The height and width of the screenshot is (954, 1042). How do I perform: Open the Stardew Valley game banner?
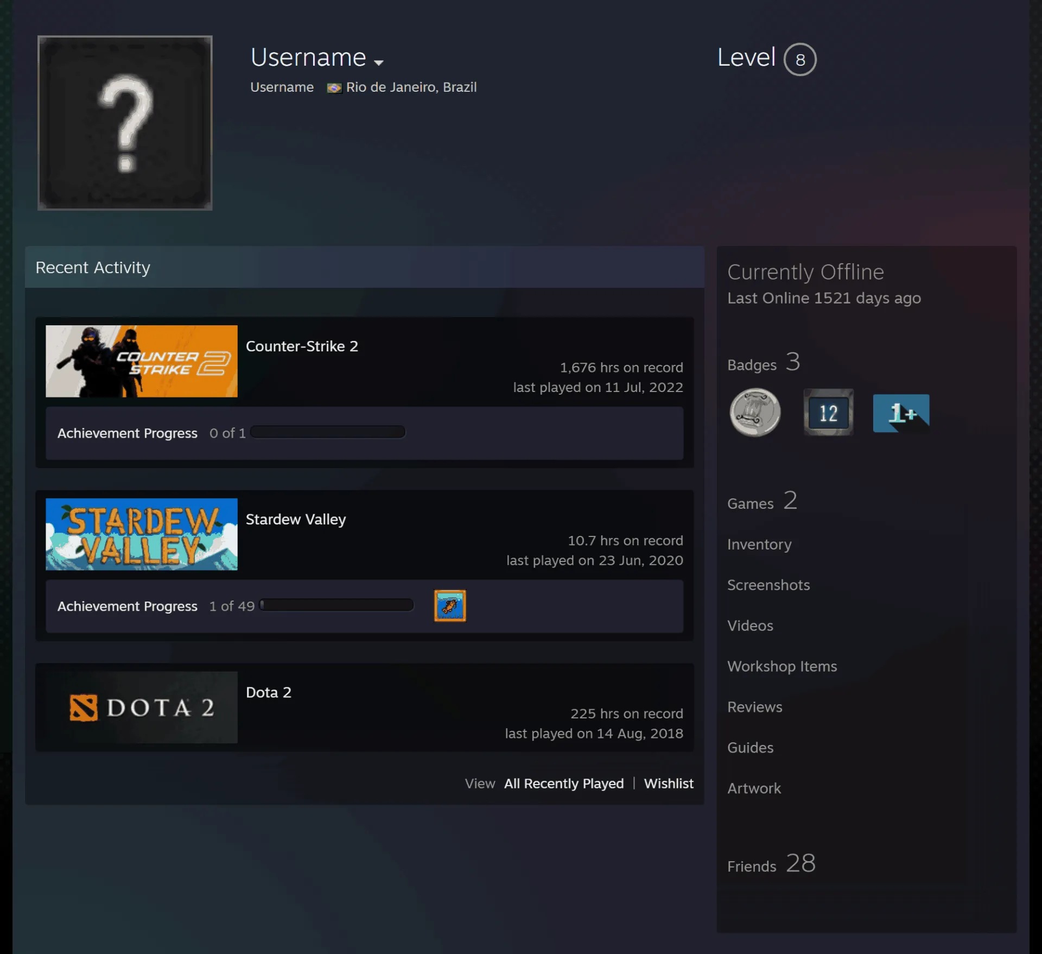142,534
